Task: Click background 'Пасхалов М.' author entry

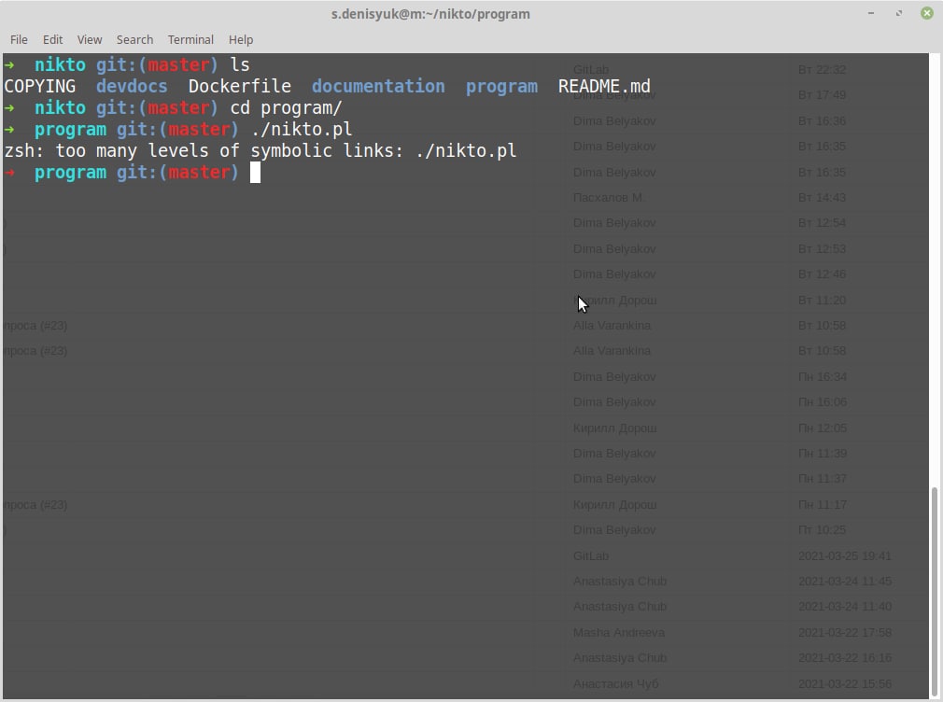Action: 608,197
